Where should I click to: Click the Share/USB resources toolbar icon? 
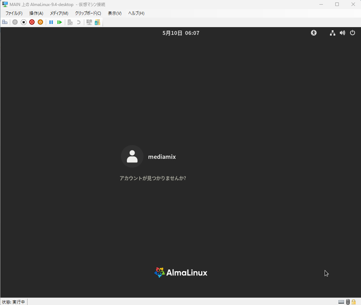(x=97, y=22)
